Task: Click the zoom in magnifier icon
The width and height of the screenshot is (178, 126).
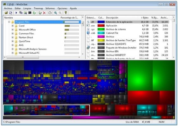Action: 56,13
